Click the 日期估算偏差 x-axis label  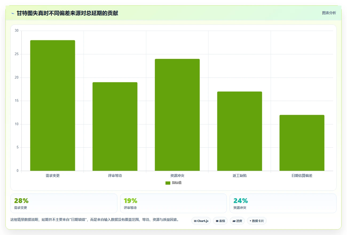click(302, 176)
